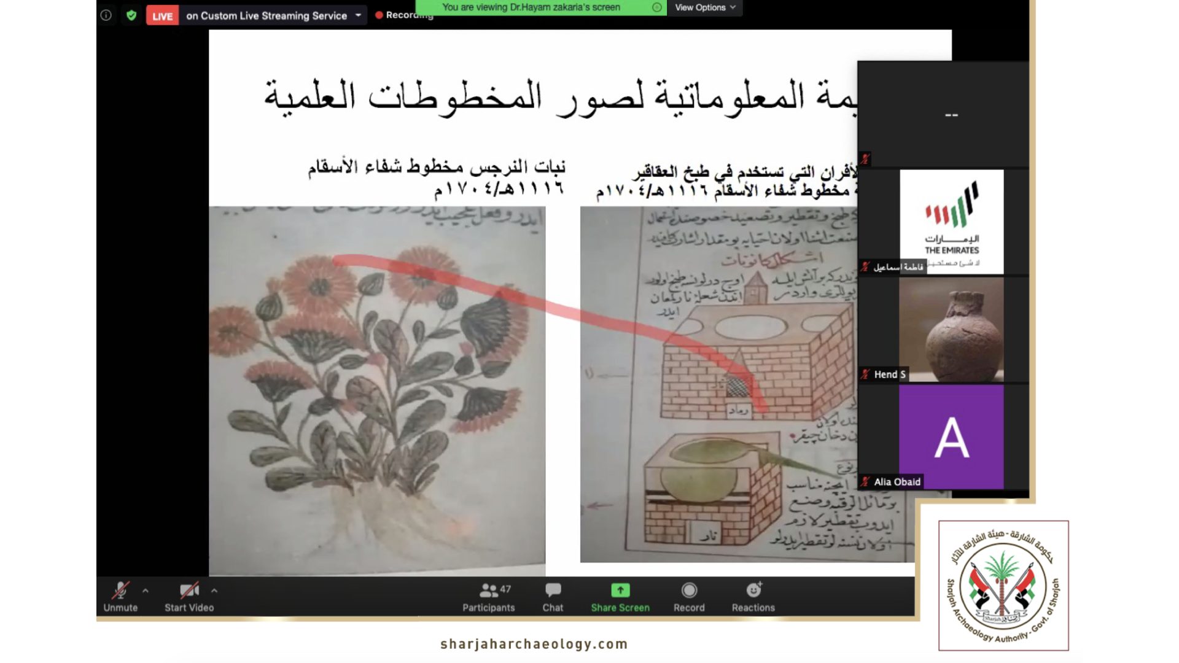Click the furnace manuscript illustration
This screenshot has height=663, width=1179.
pyautogui.click(x=747, y=384)
